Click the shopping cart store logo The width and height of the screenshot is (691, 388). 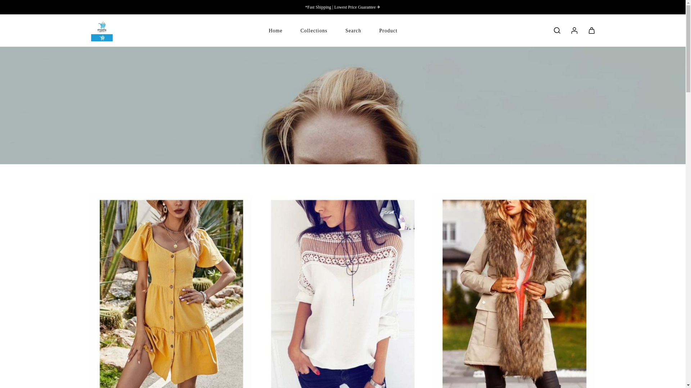coord(101,31)
